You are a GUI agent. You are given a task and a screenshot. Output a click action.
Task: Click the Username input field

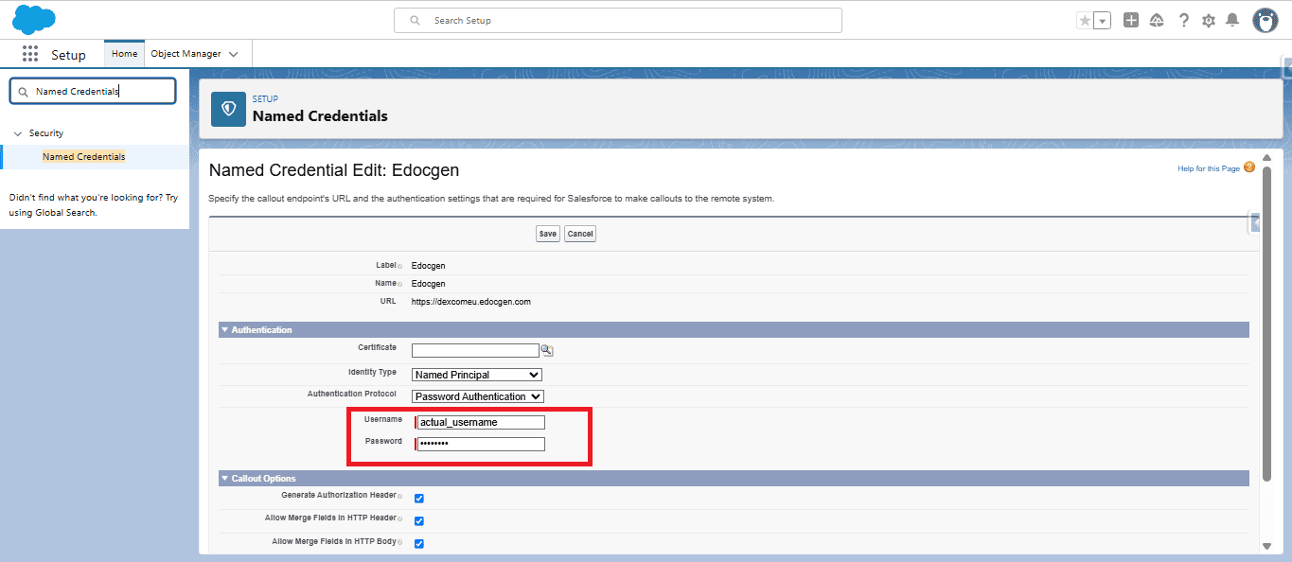click(x=481, y=422)
